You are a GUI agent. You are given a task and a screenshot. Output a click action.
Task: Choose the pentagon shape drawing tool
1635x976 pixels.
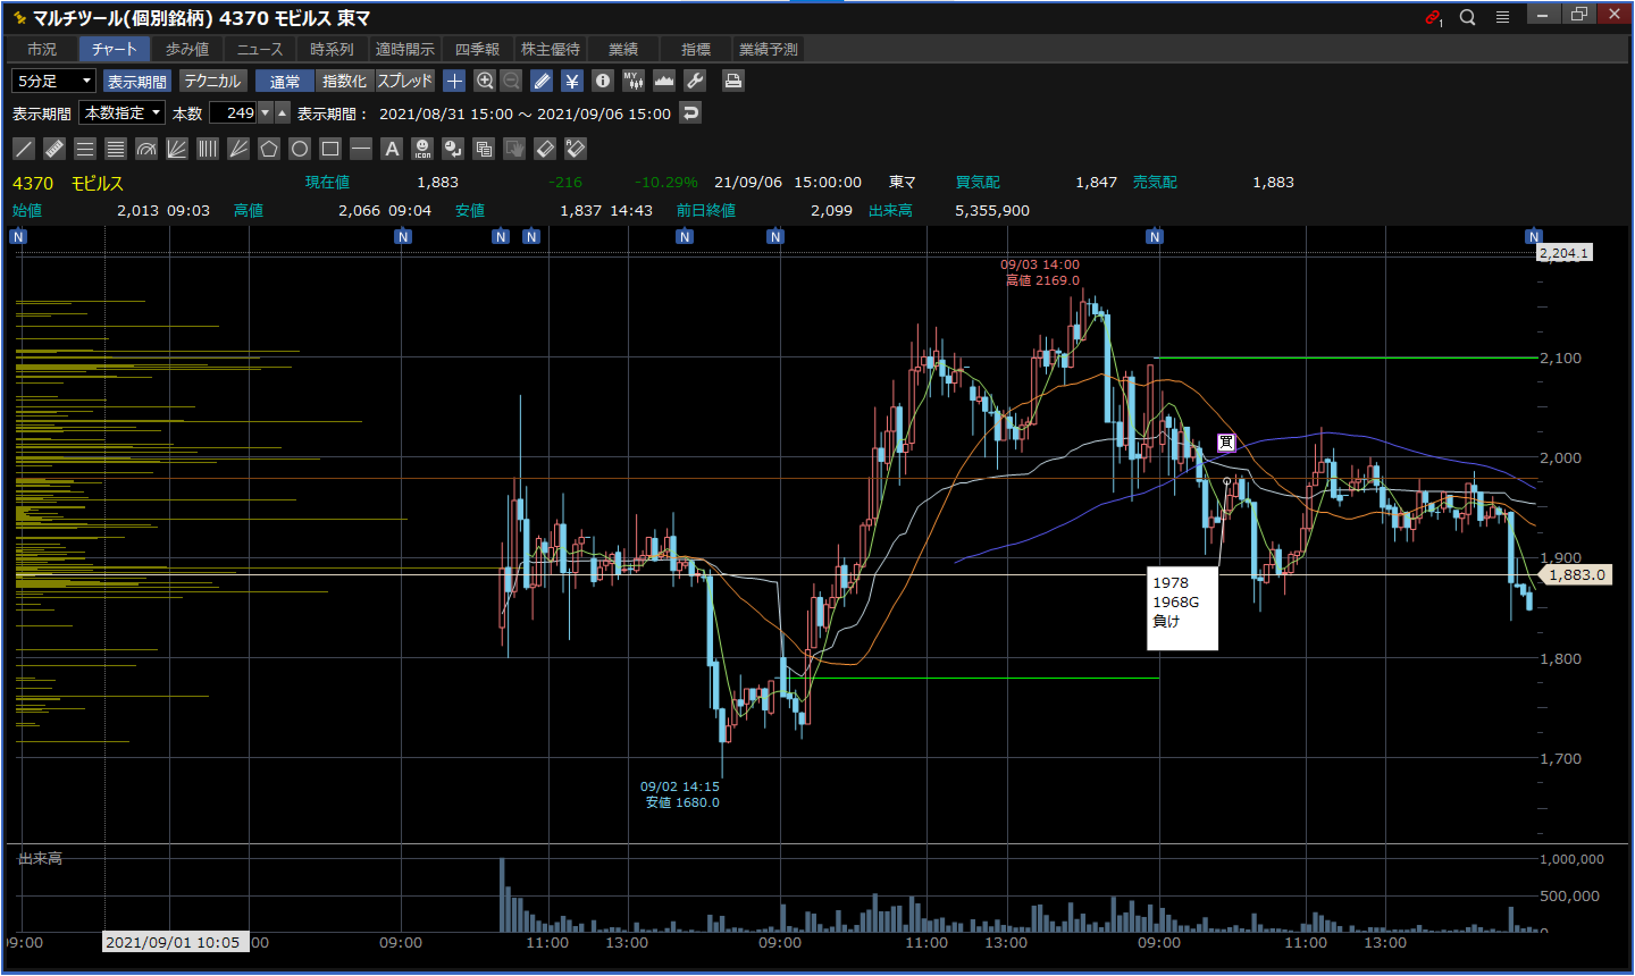[269, 149]
